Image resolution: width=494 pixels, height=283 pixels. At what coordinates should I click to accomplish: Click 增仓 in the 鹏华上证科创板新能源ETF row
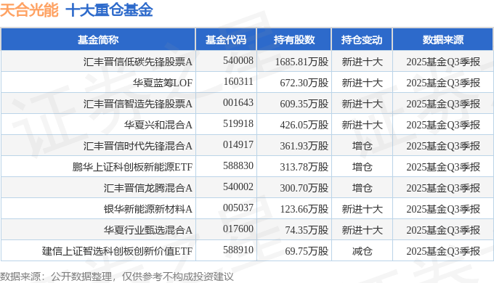362,167
